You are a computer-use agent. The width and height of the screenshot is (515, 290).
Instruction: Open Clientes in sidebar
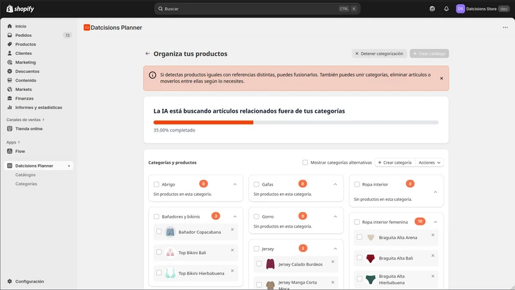[23, 53]
